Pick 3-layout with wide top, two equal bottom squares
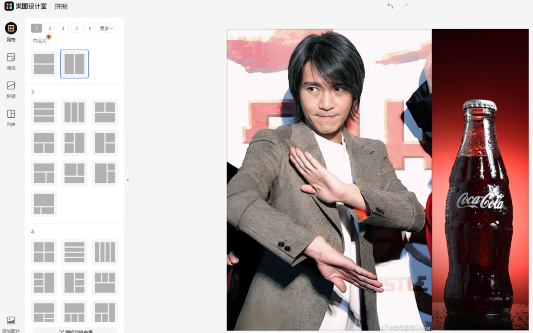The image size is (533, 333). click(x=44, y=143)
